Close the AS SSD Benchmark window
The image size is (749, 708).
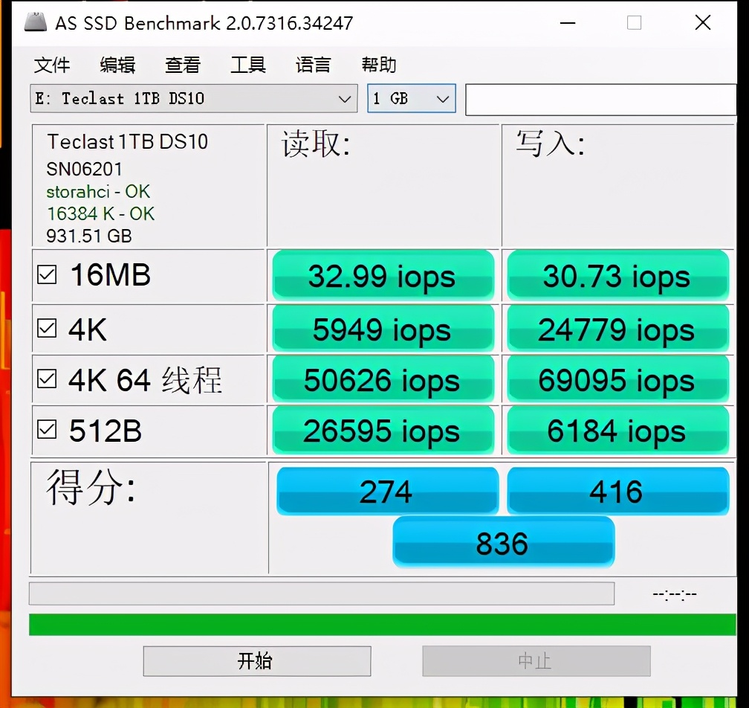click(703, 22)
